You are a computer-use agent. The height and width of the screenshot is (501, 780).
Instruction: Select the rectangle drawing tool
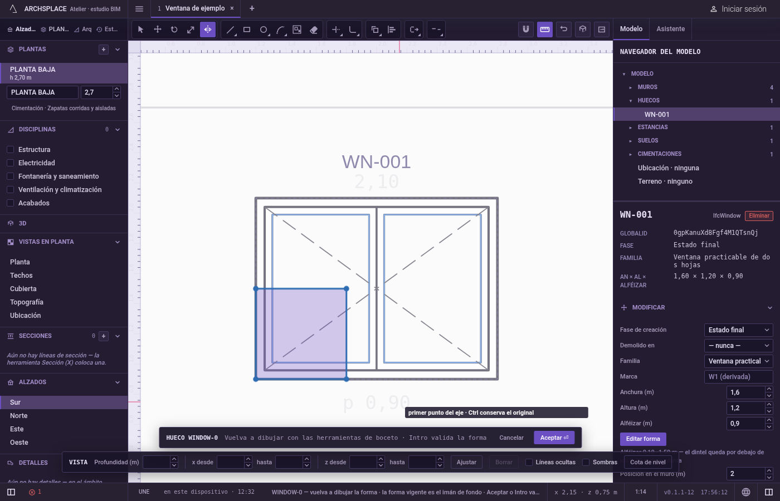pyautogui.click(x=247, y=30)
